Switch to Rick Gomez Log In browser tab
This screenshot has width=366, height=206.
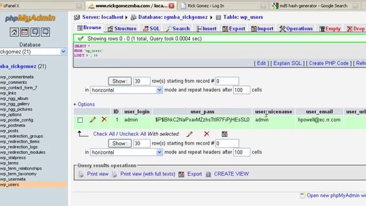pos(224,6)
